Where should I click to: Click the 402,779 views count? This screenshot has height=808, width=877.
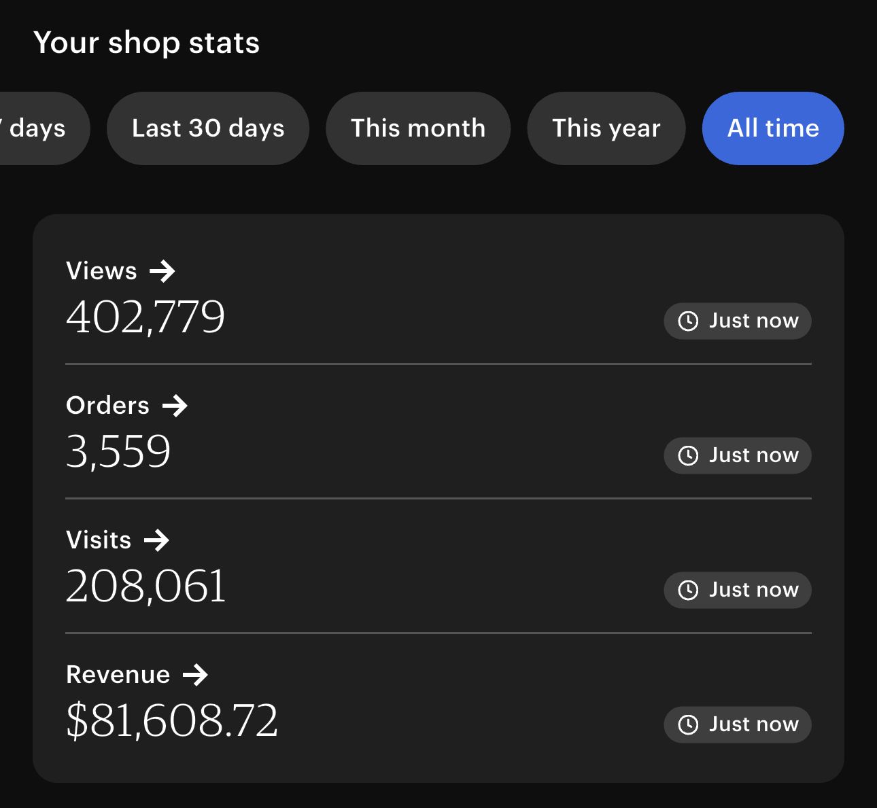145,317
